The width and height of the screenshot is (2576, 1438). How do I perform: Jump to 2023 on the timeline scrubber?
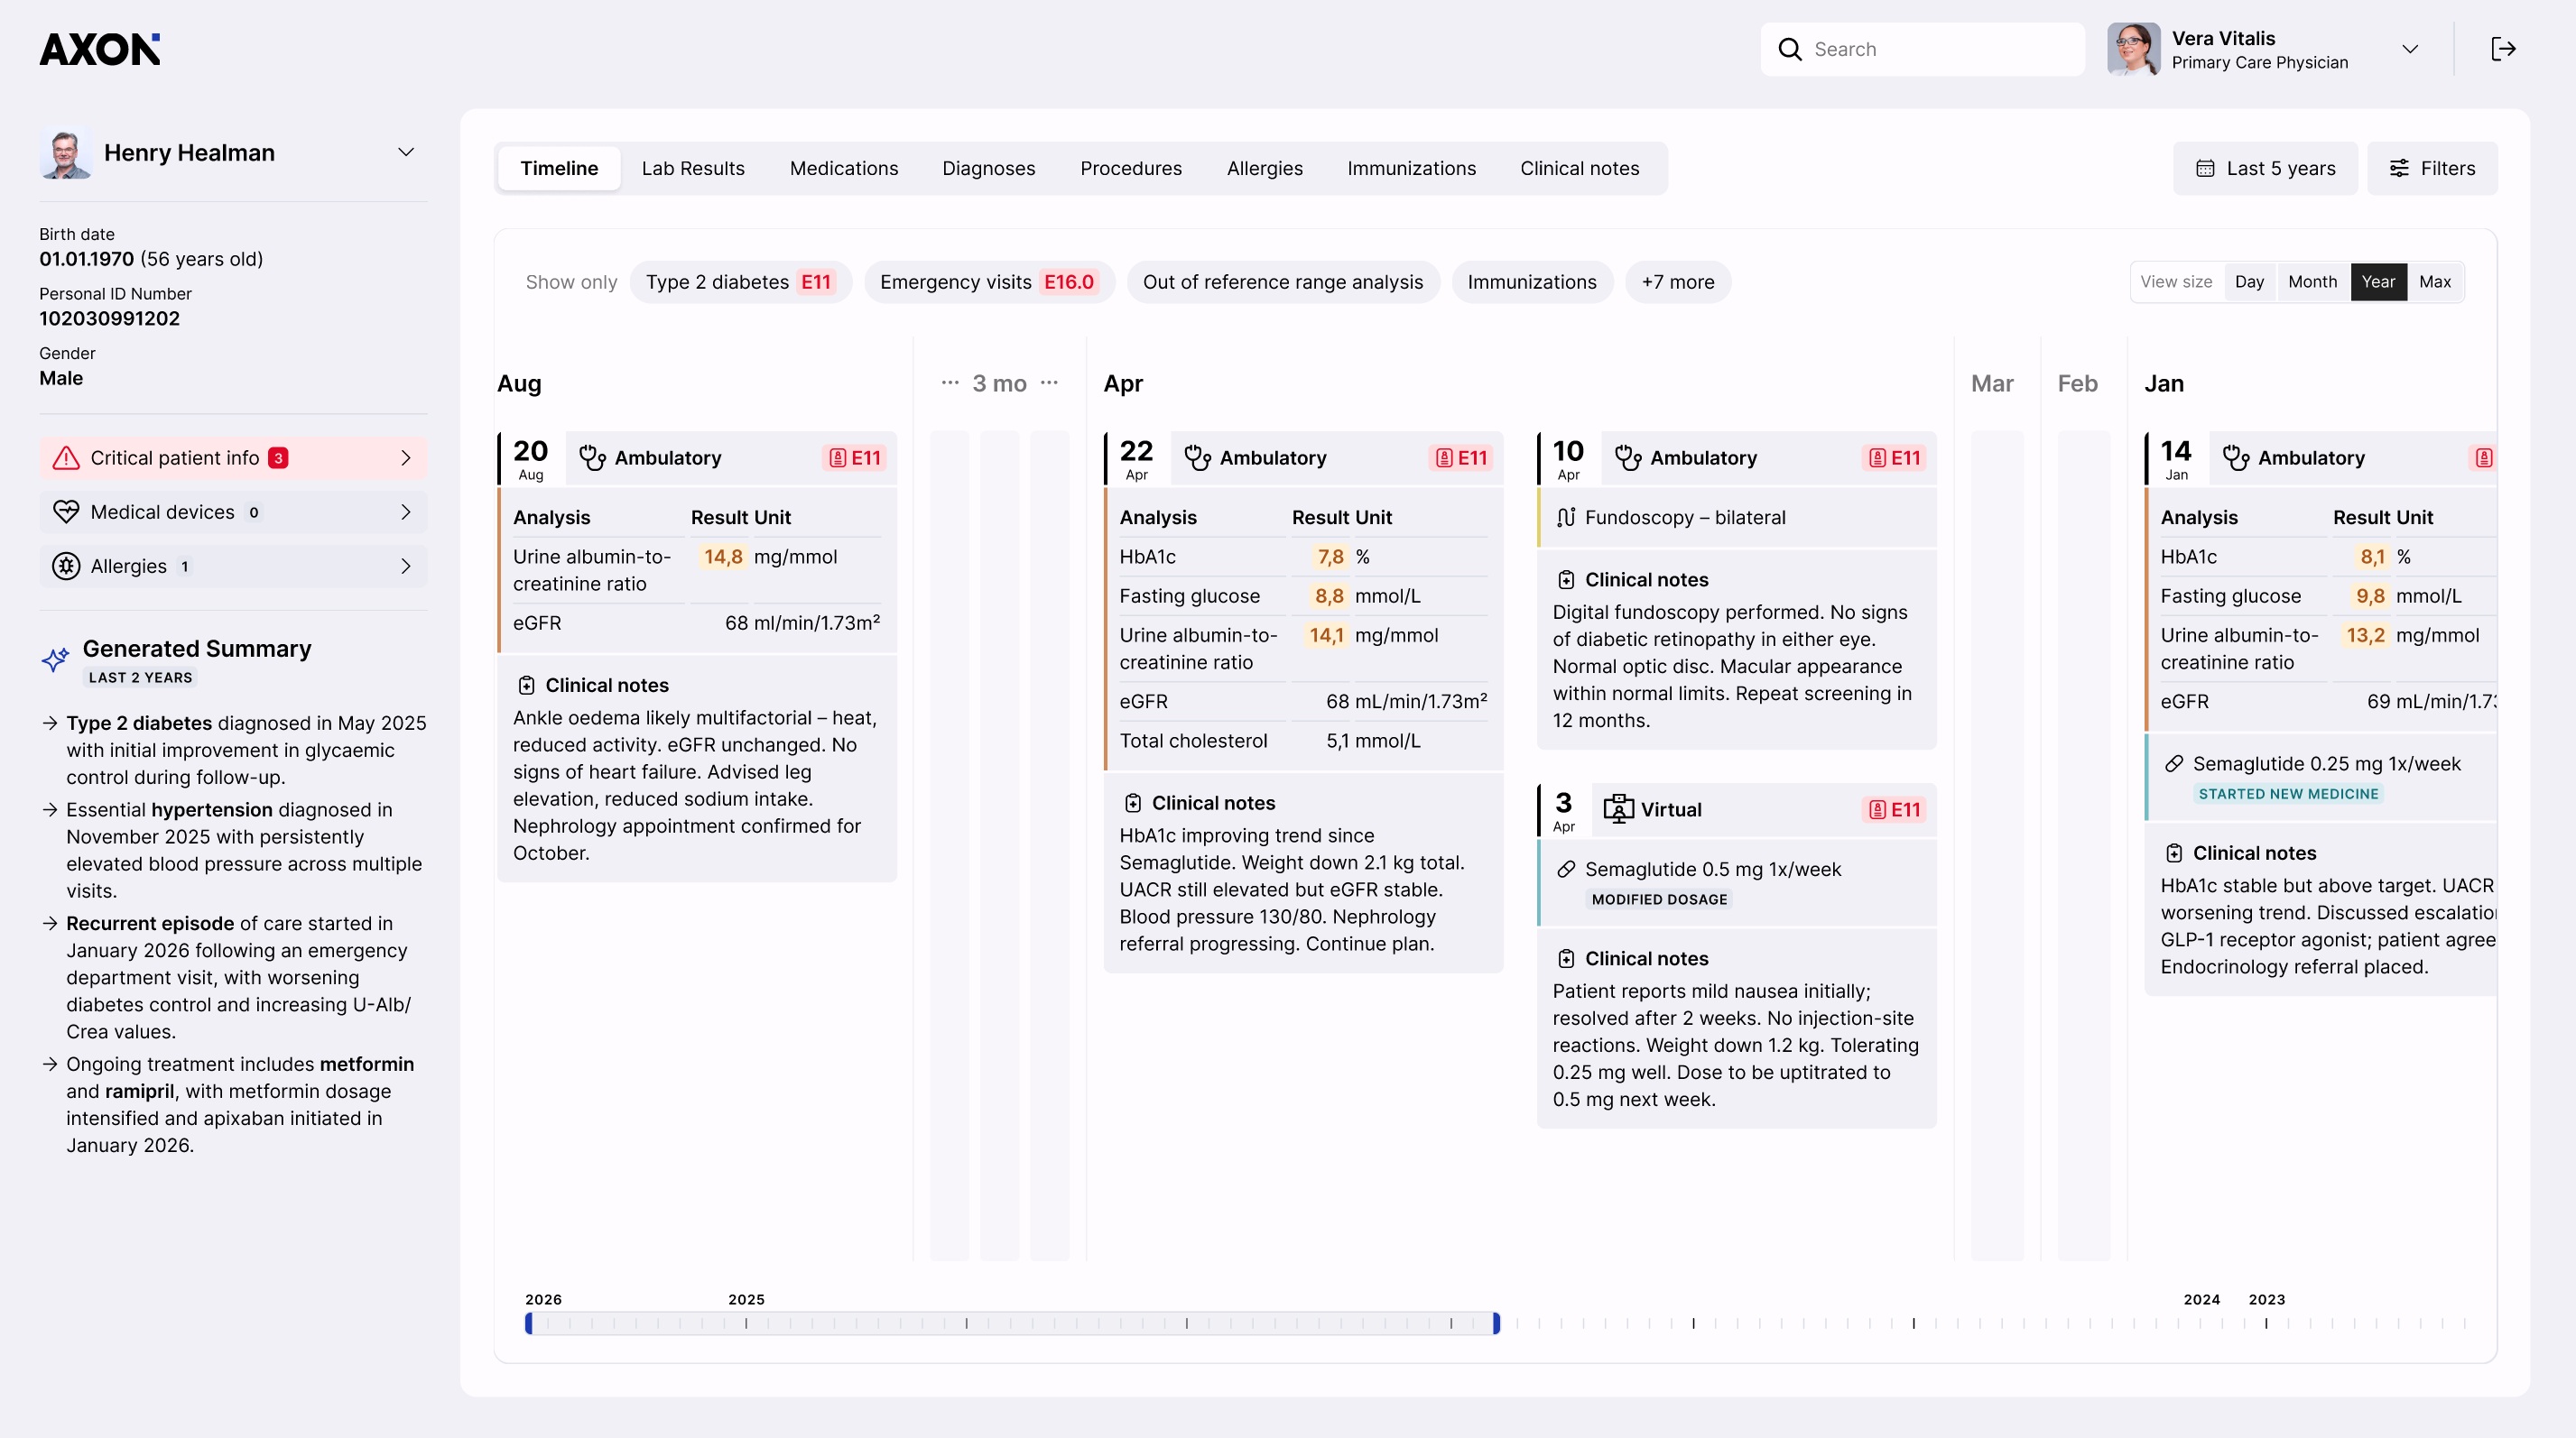point(2266,1299)
